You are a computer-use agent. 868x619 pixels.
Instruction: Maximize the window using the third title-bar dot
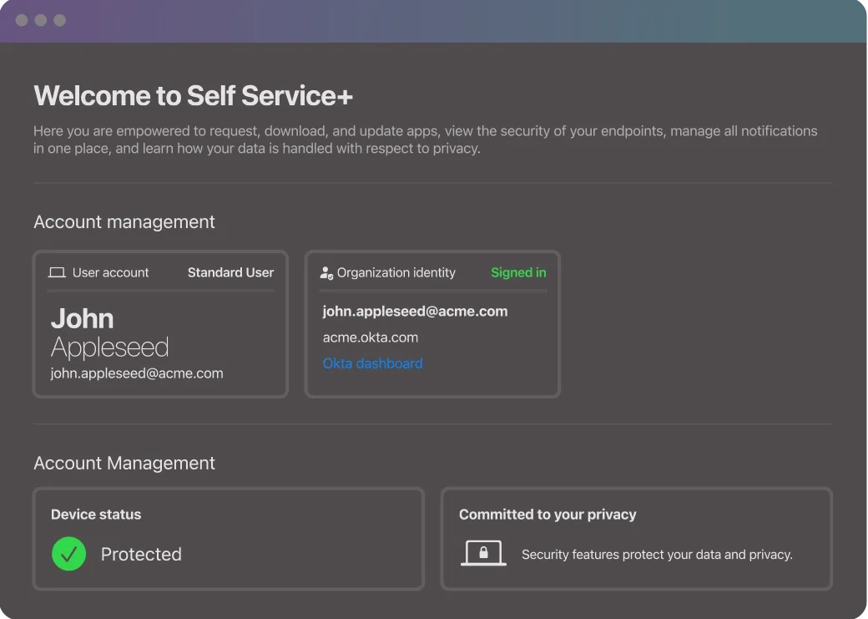pyautogui.click(x=60, y=20)
